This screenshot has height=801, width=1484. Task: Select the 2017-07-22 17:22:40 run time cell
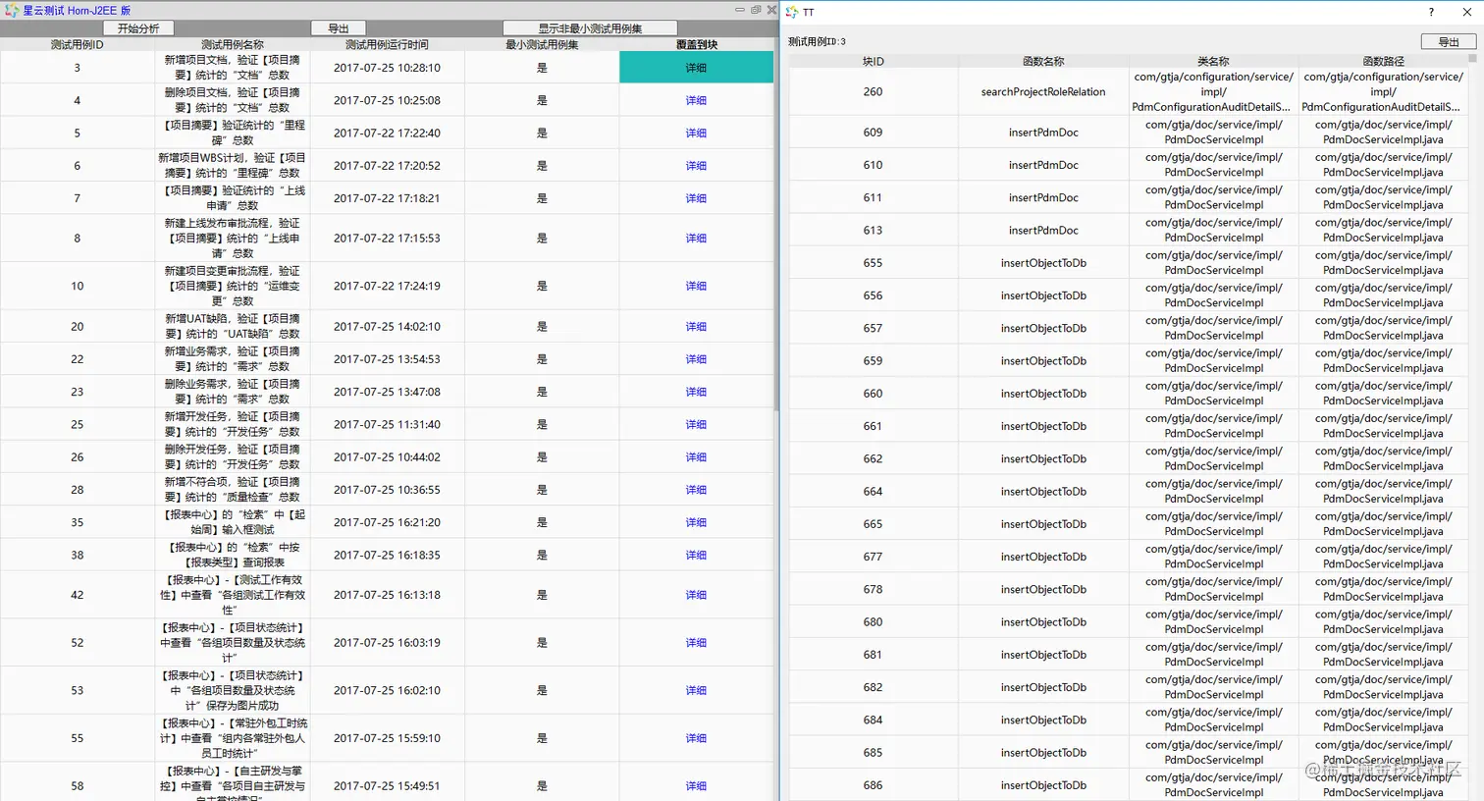[387, 133]
